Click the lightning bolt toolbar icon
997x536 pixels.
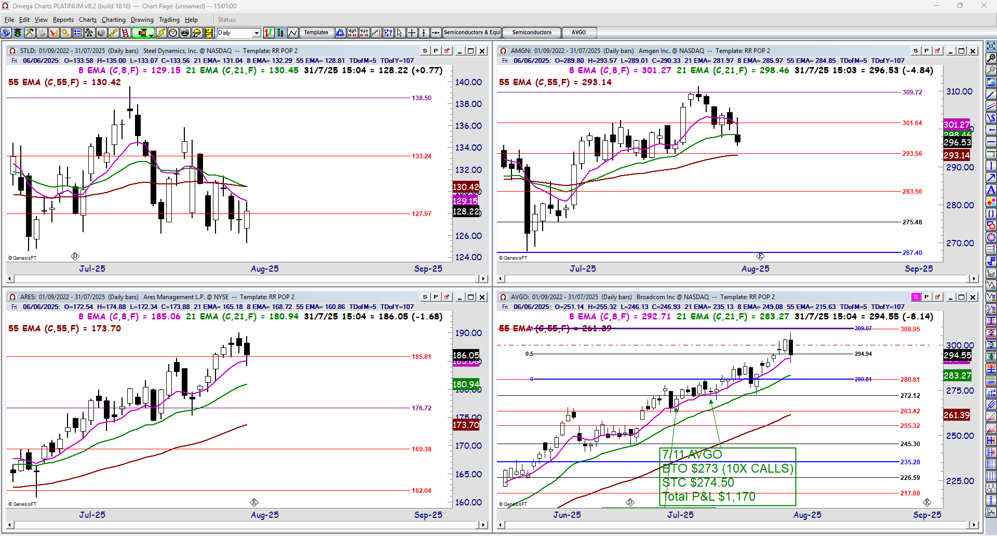tap(161, 33)
